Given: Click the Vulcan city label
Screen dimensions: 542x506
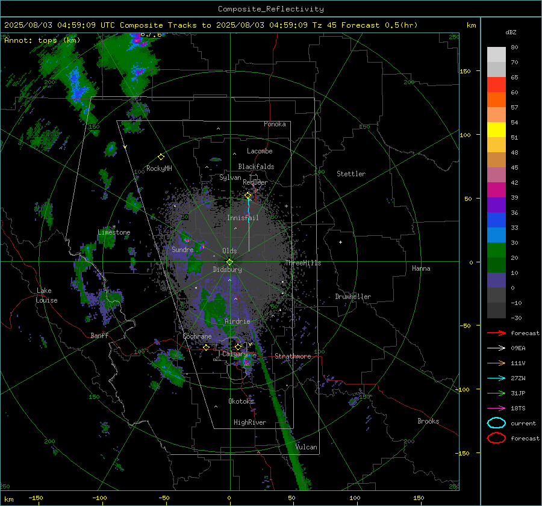Looking at the screenshot, I should coord(307,447).
